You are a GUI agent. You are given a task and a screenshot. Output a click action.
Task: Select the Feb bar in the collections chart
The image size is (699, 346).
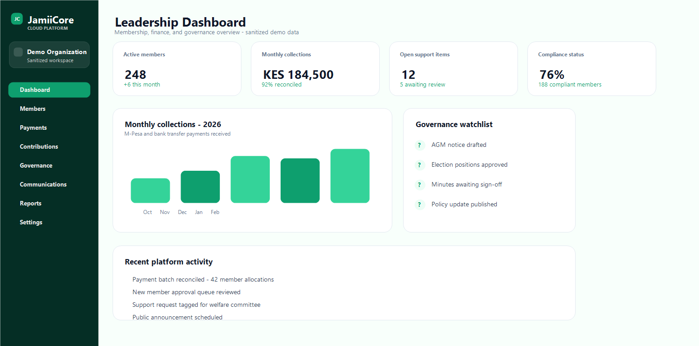coord(350,176)
